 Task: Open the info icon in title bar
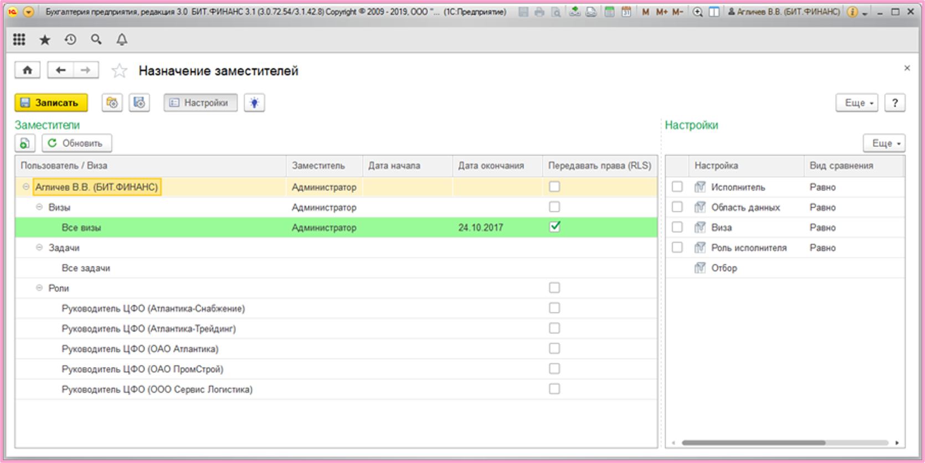coord(852,12)
